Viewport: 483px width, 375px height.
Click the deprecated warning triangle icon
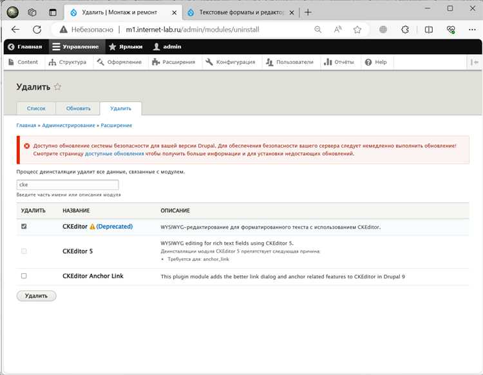[x=92, y=226]
